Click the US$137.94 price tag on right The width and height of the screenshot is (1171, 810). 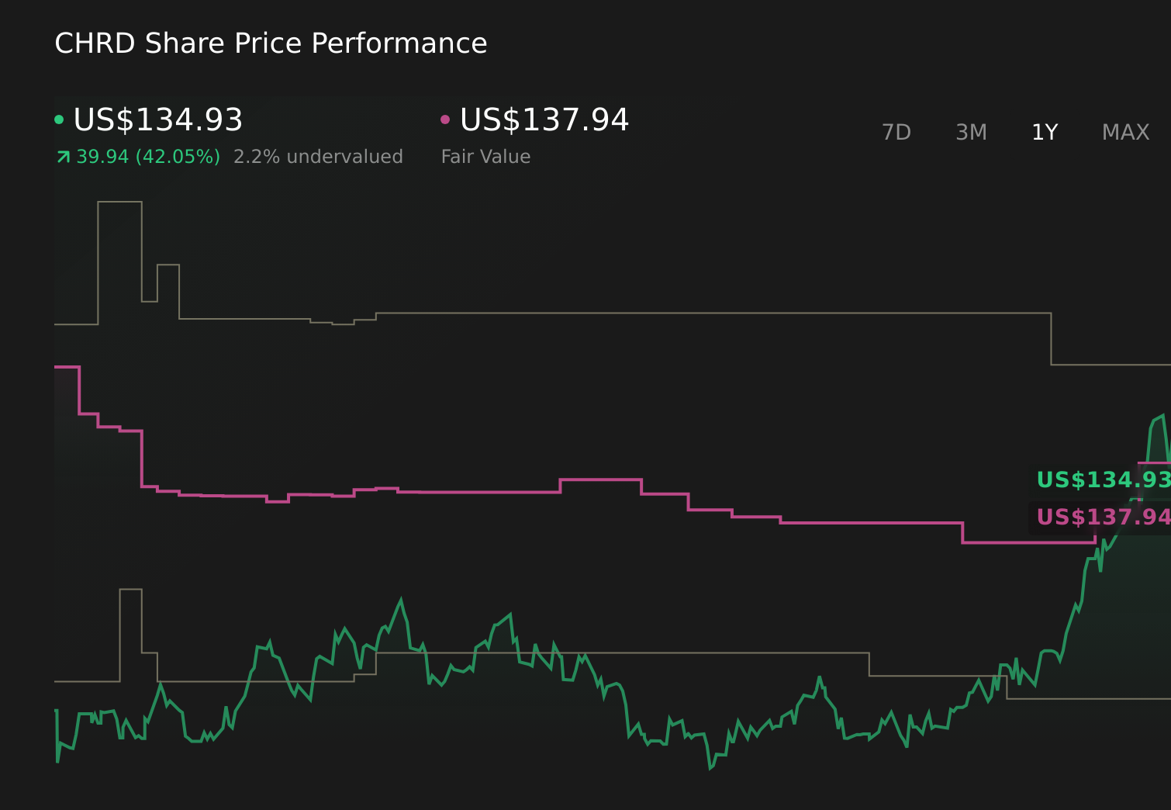[x=1101, y=517]
